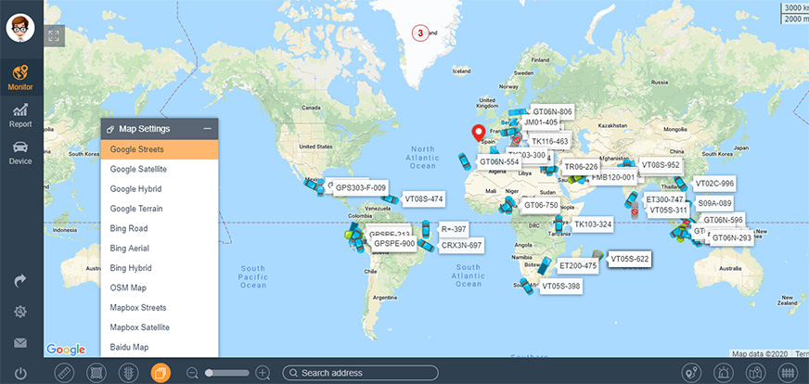The image size is (809, 384).
Task: Click the orange map layers icon
Action: click(x=161, y=373)
